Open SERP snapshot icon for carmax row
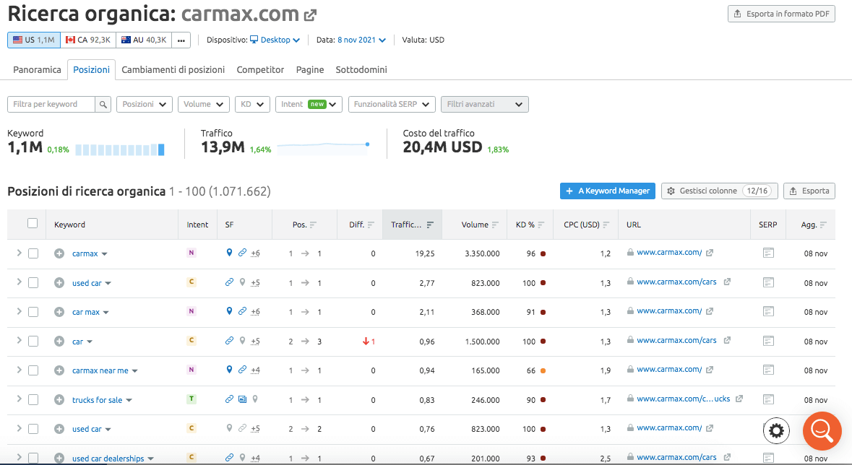The width and height of the screenshot is (852, 465). coord(768,253)
